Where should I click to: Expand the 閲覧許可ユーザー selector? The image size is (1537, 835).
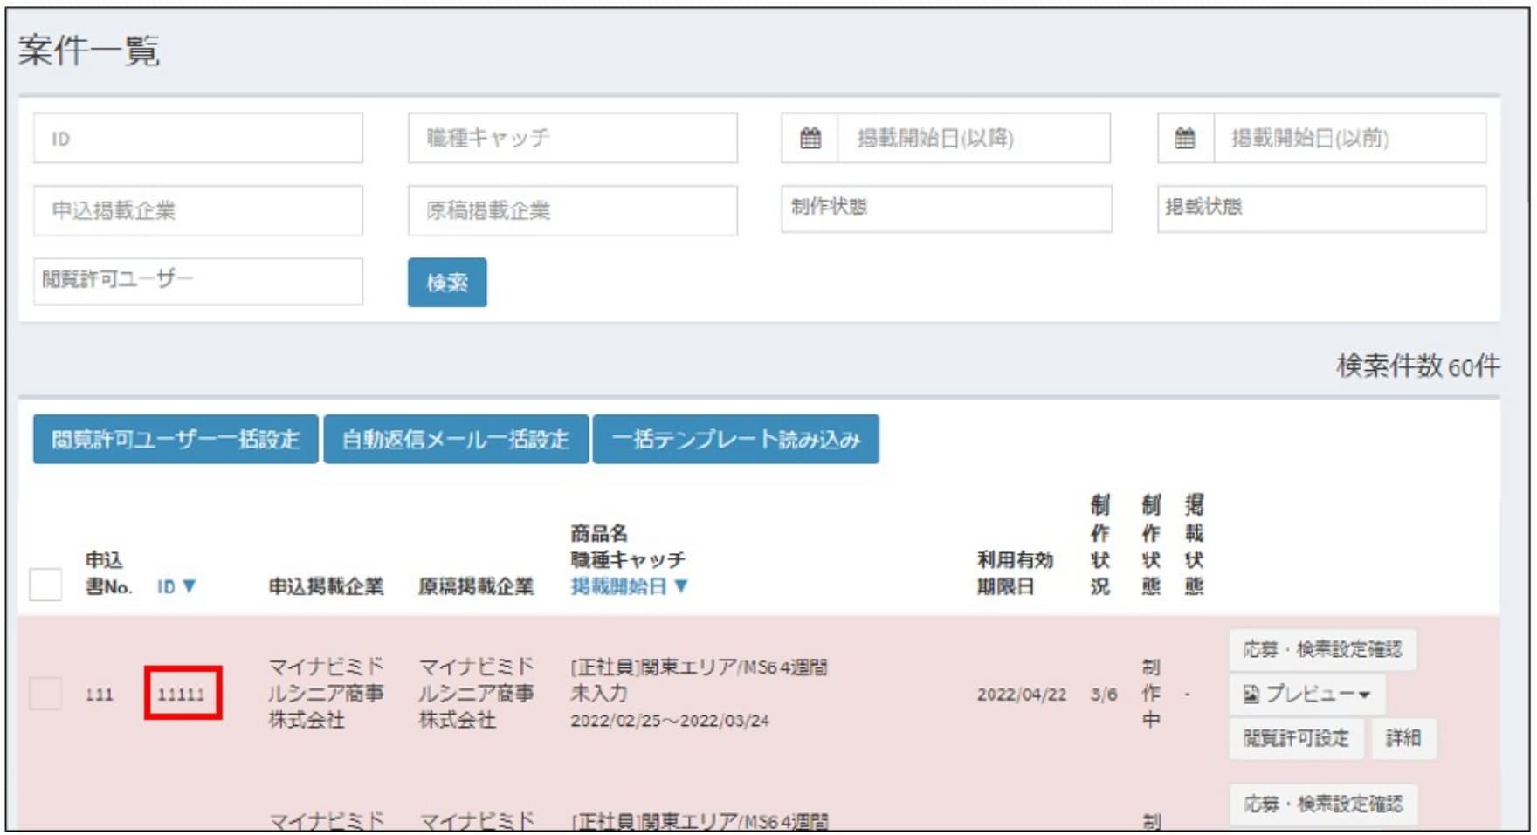click(197, 281)
